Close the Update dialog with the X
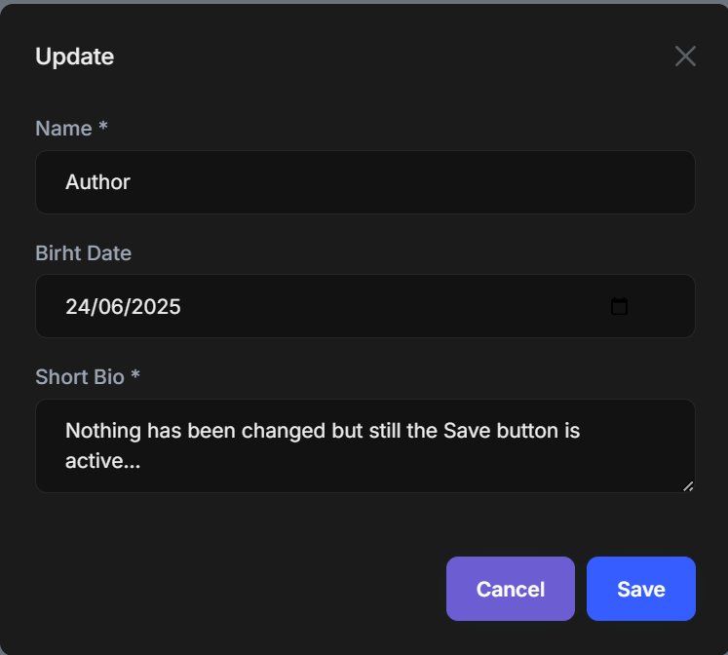 point(685,57)
